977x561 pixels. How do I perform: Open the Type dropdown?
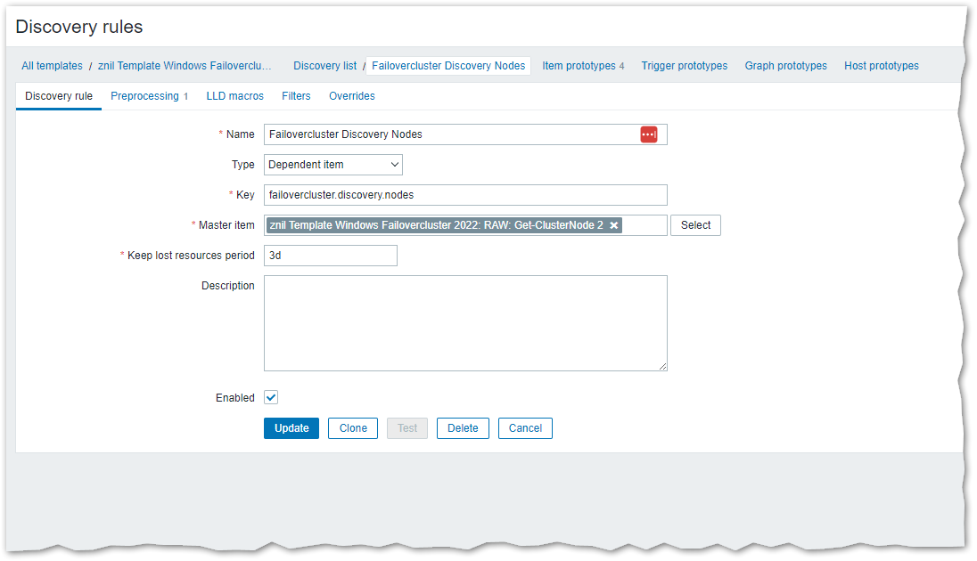click(x=333, y=165)
